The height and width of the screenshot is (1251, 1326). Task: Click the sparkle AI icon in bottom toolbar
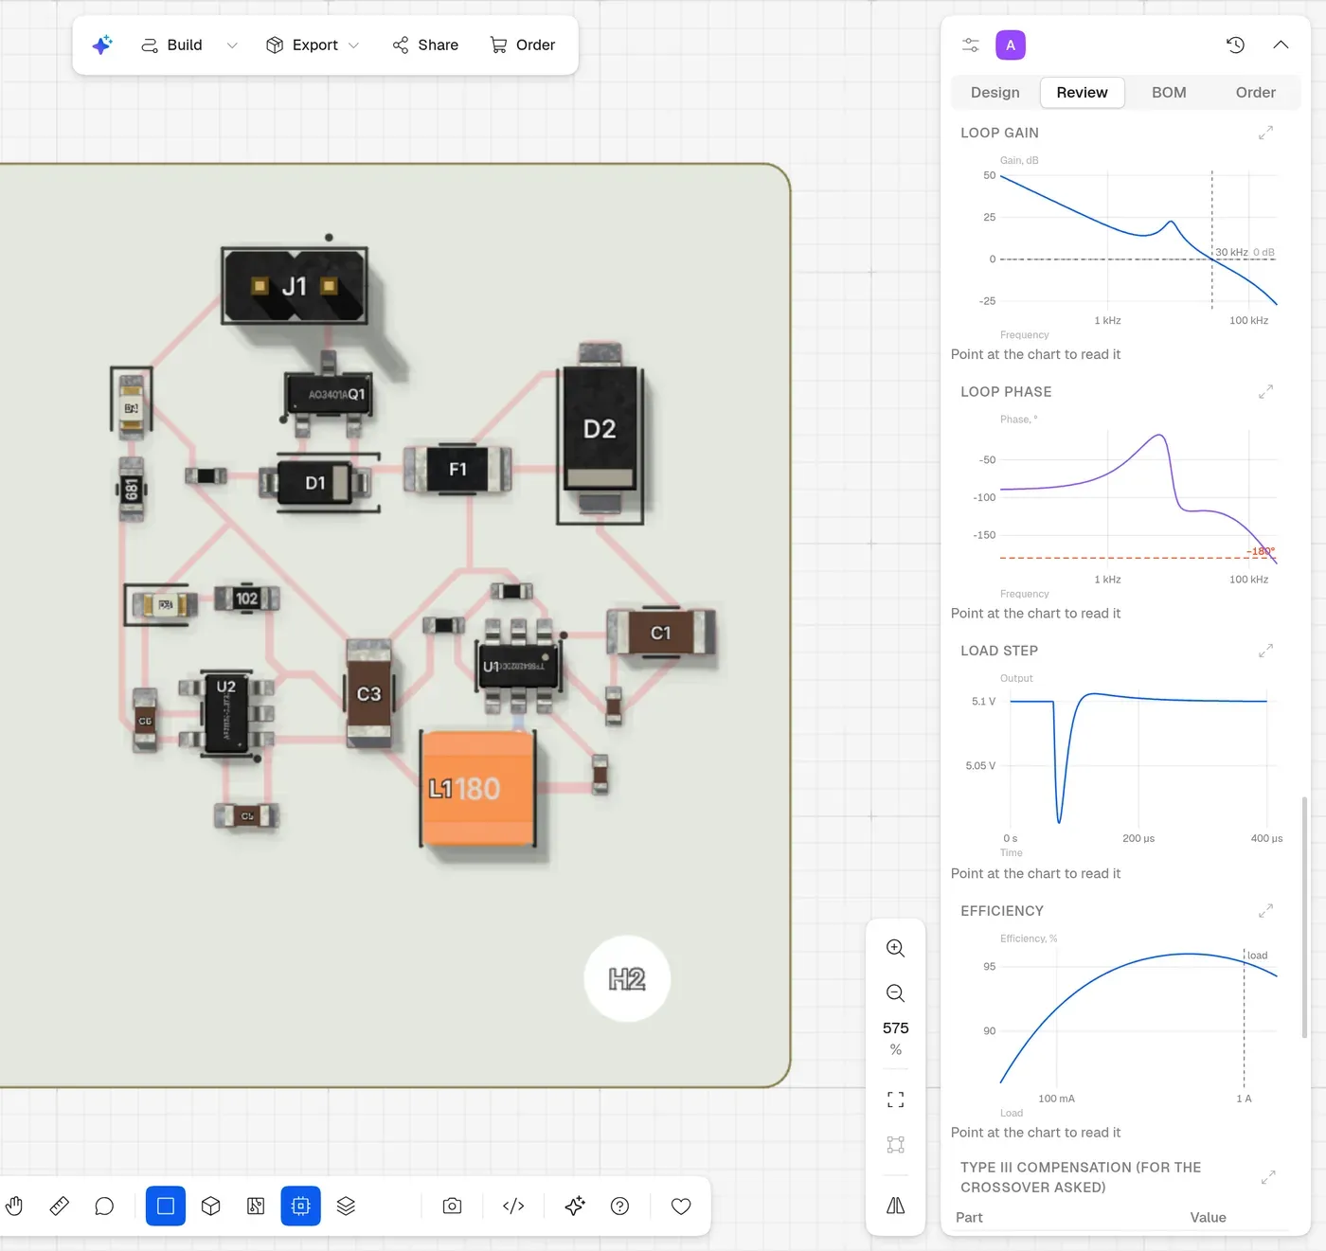click(575, 1206)
